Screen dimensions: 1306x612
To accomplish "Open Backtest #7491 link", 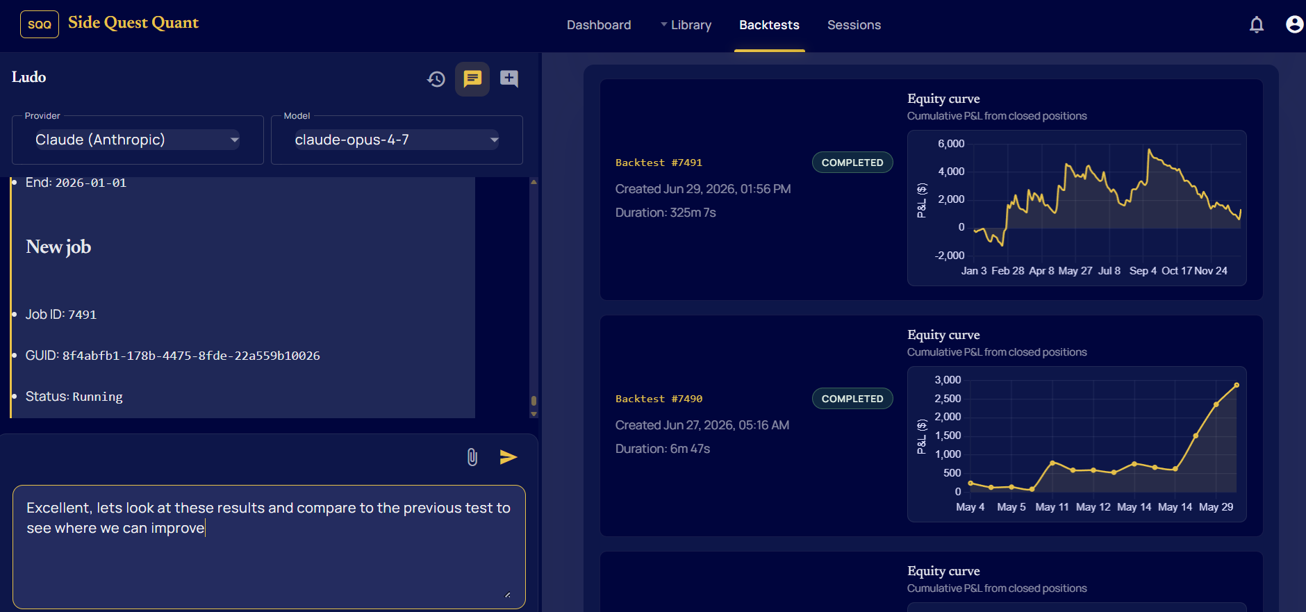I will [x=659, y=163].
